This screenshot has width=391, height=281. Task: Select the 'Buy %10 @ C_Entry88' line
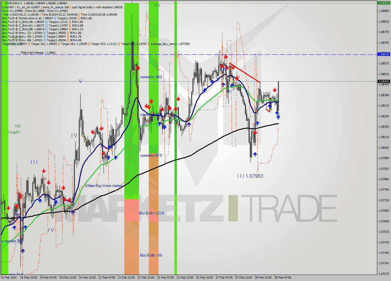[42, 29]
